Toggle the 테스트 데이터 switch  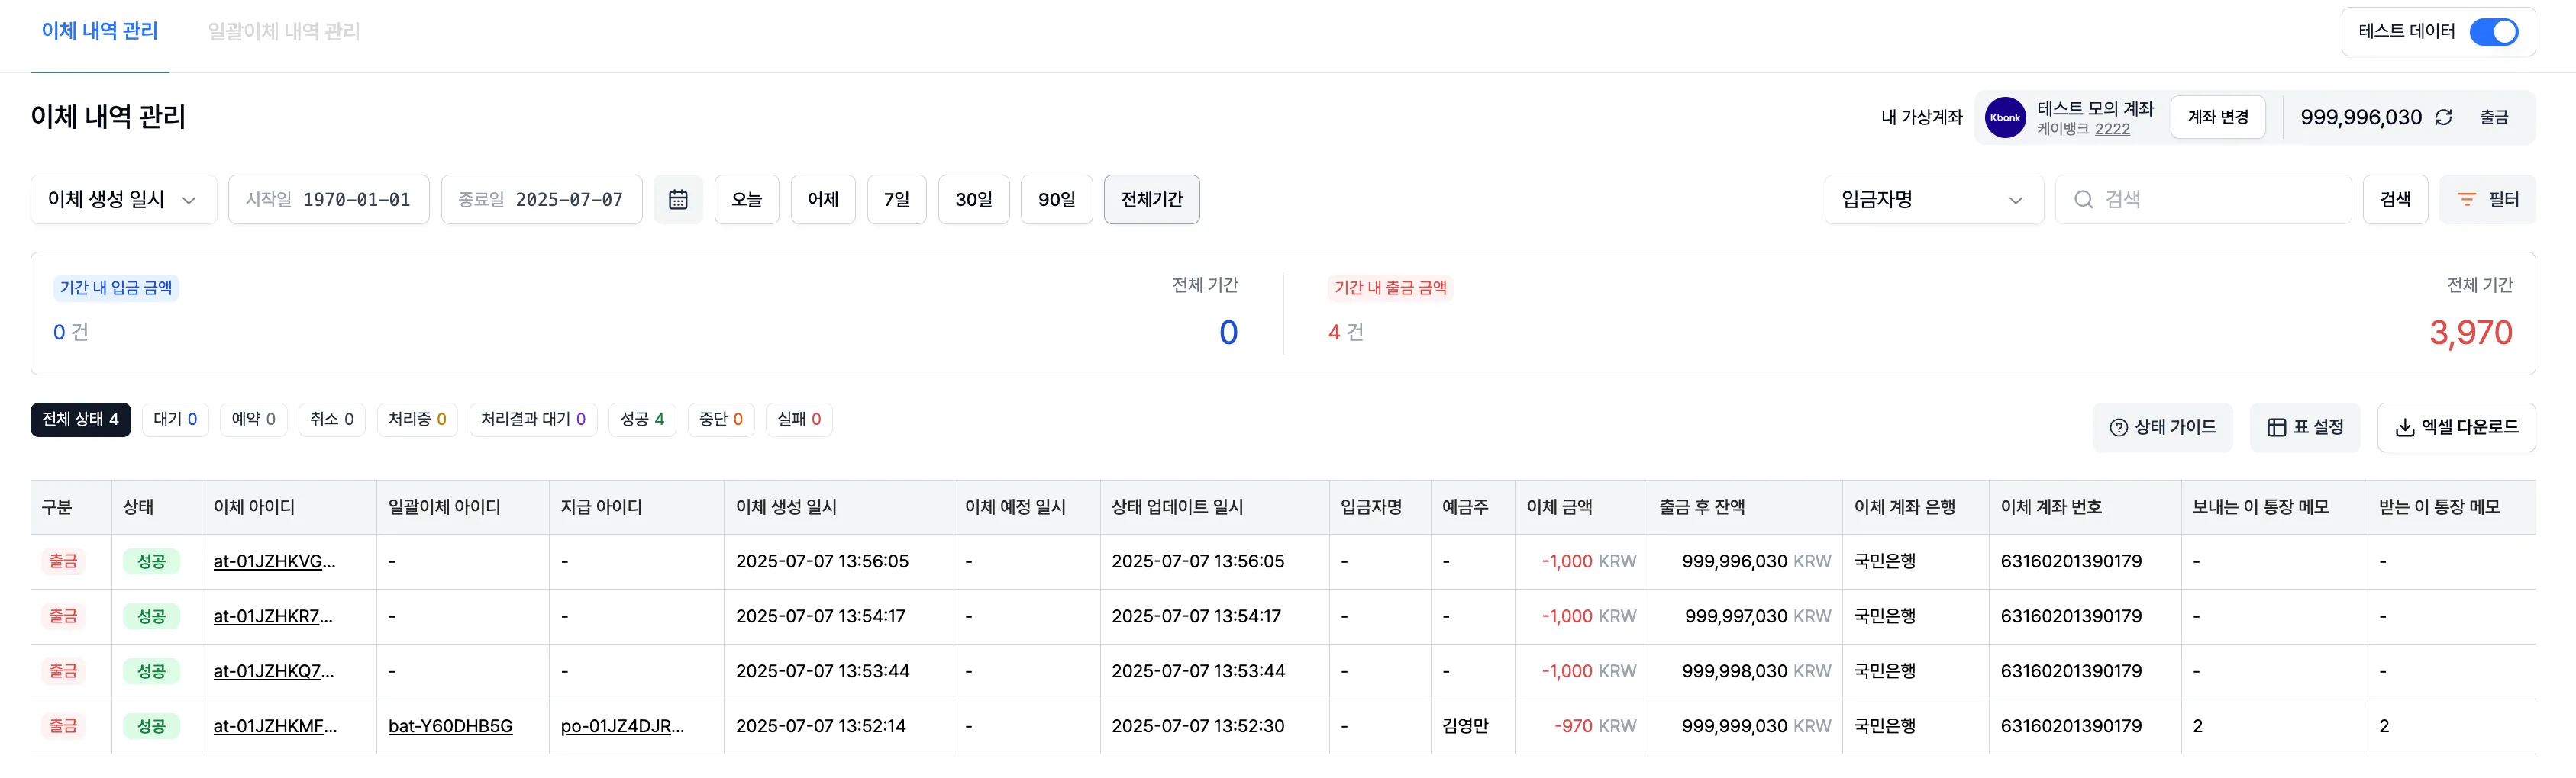(x=2493, y=32)
